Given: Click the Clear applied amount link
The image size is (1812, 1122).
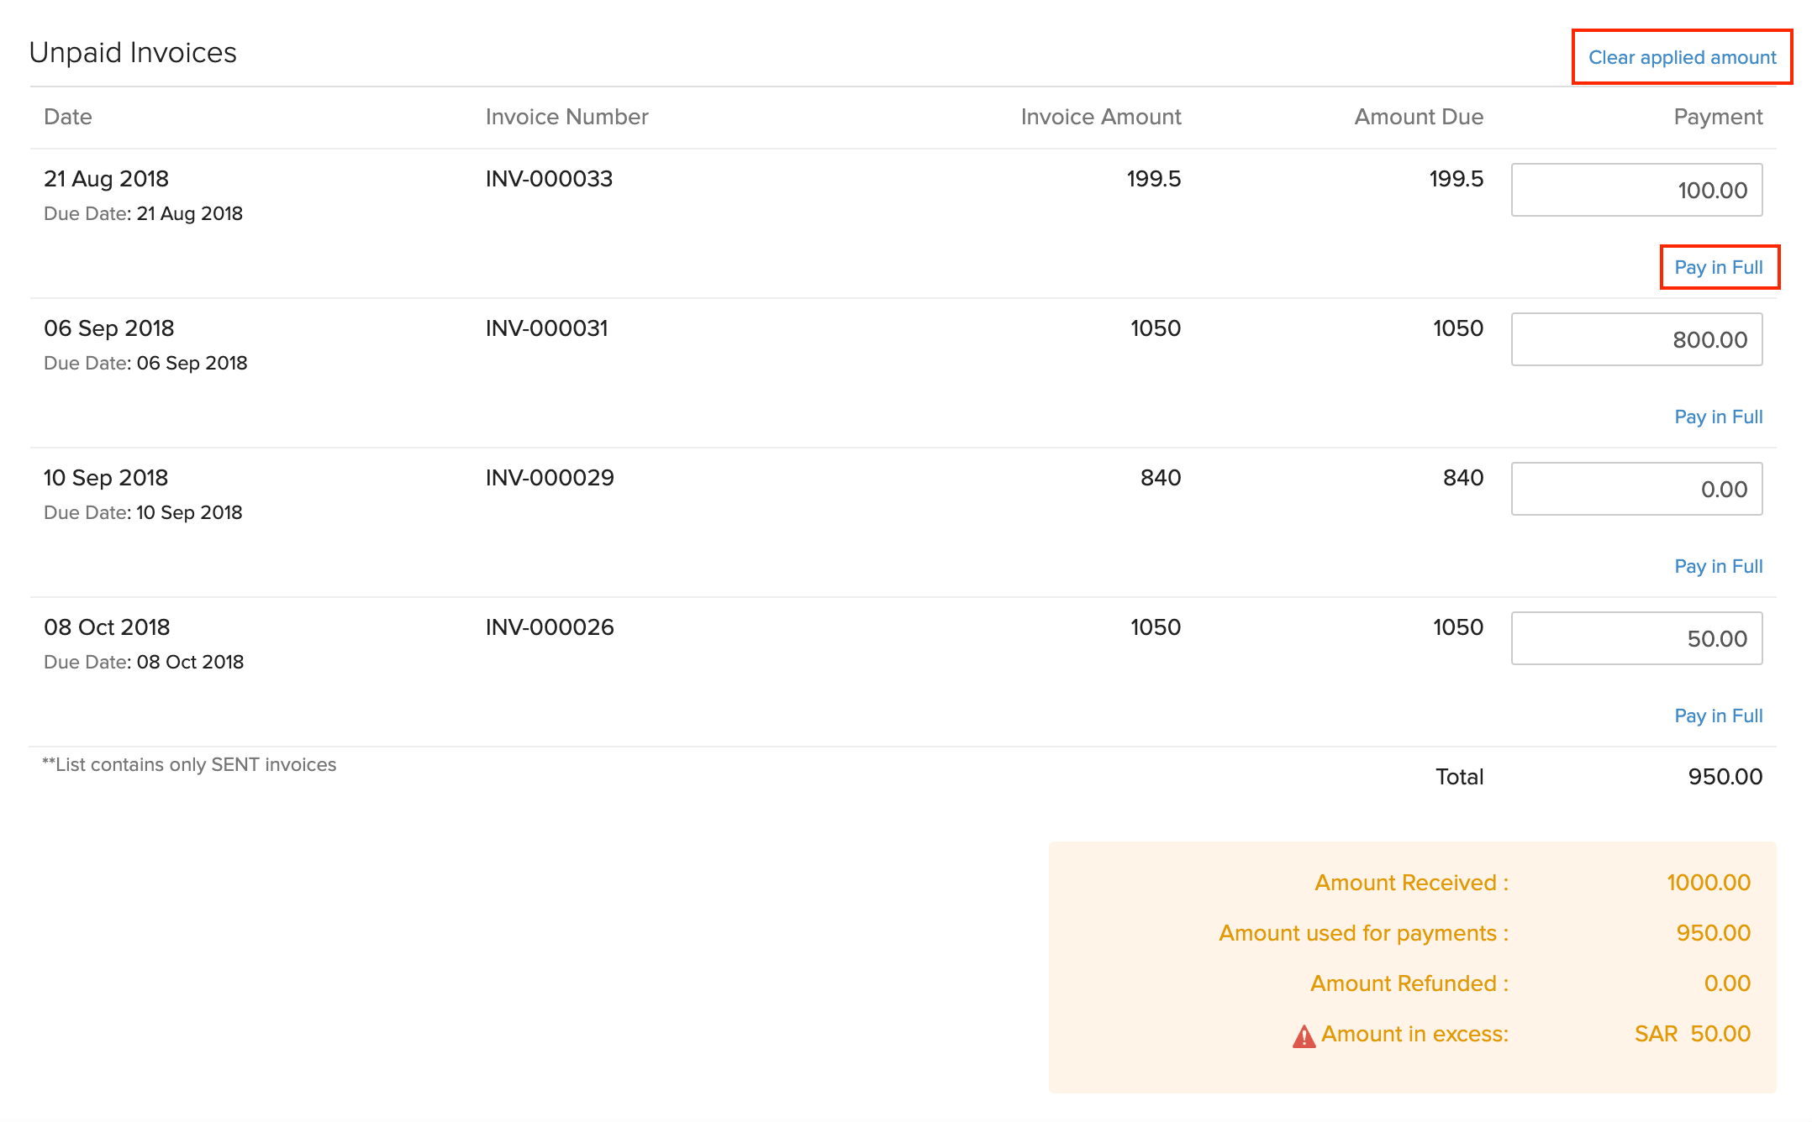Looking at the screenshot, I should click(1682, 57).
